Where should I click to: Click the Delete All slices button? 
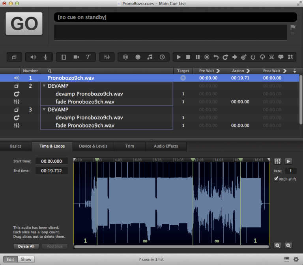point(26,246)
